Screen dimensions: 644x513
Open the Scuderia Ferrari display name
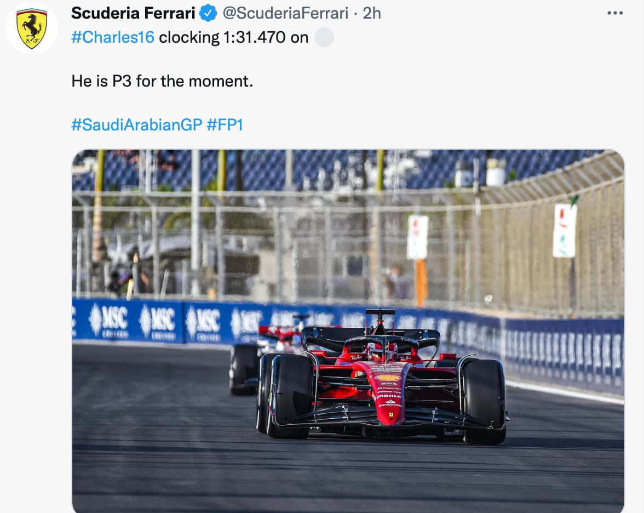click(133, 13)
